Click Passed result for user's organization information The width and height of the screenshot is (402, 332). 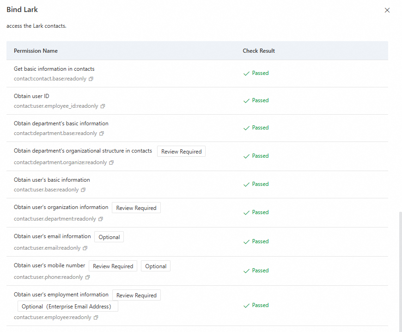(256, 212)
